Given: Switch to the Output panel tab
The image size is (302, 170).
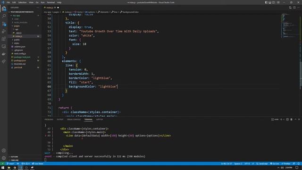Looking at the screenshot, I should pyautogui.click(x=60, y=119).
